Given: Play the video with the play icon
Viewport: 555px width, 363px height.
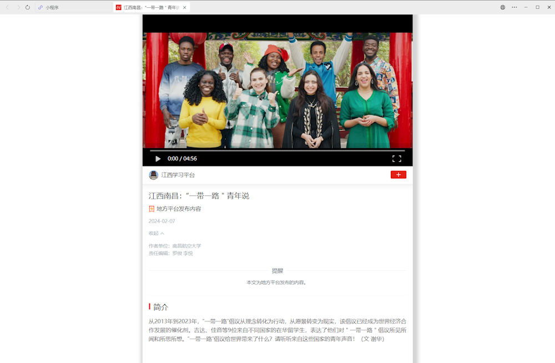Looking at the screenshot, I should (x=158, y=159).
